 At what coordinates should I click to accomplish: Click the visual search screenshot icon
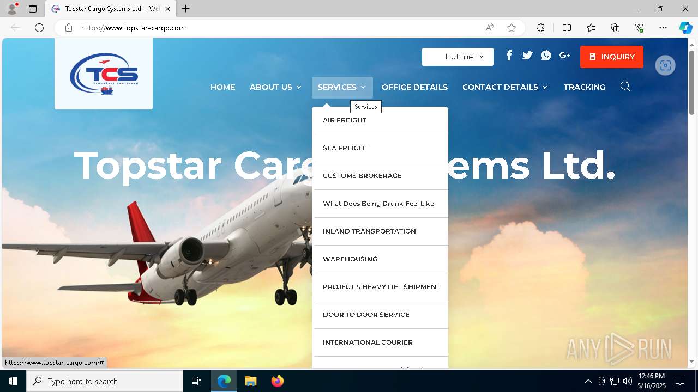pyautogui.click(x=665, y=65)
